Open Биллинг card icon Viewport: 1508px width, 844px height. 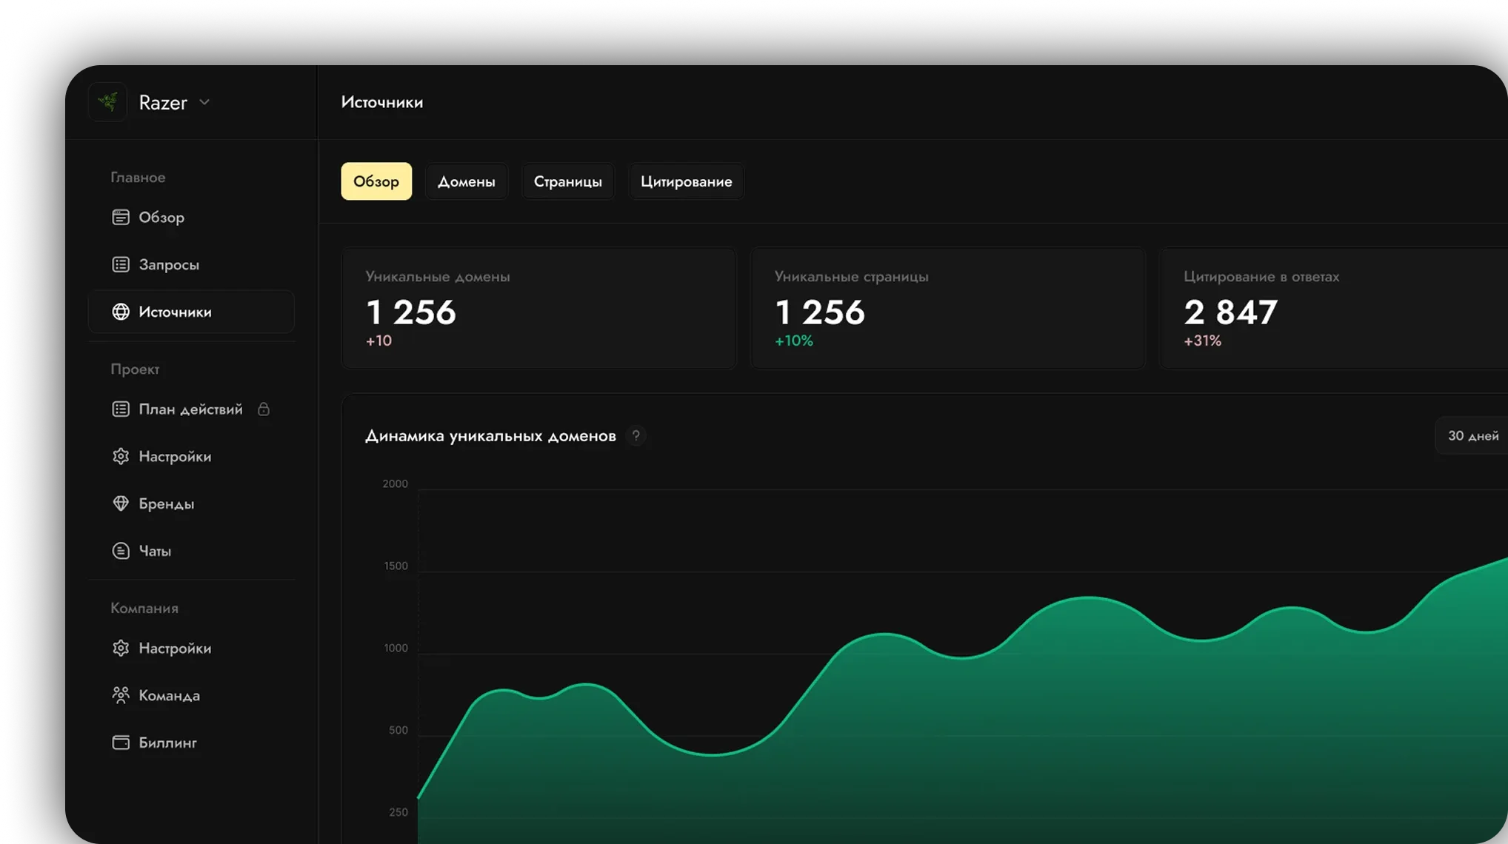click(121, 743)
